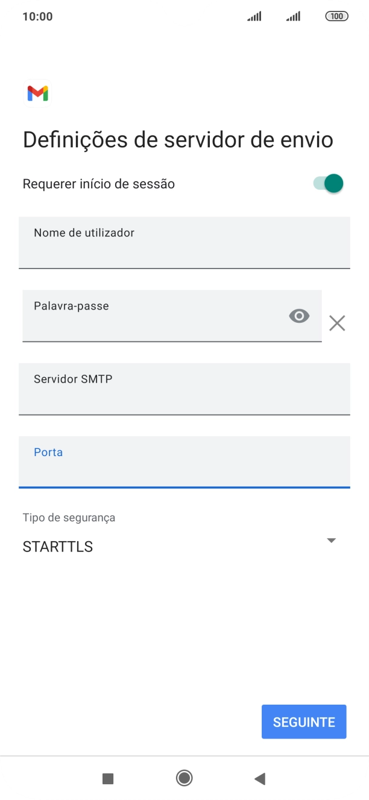Tap the battery indicator in status bar
369x800 pixels.
[x=338, y=16]
